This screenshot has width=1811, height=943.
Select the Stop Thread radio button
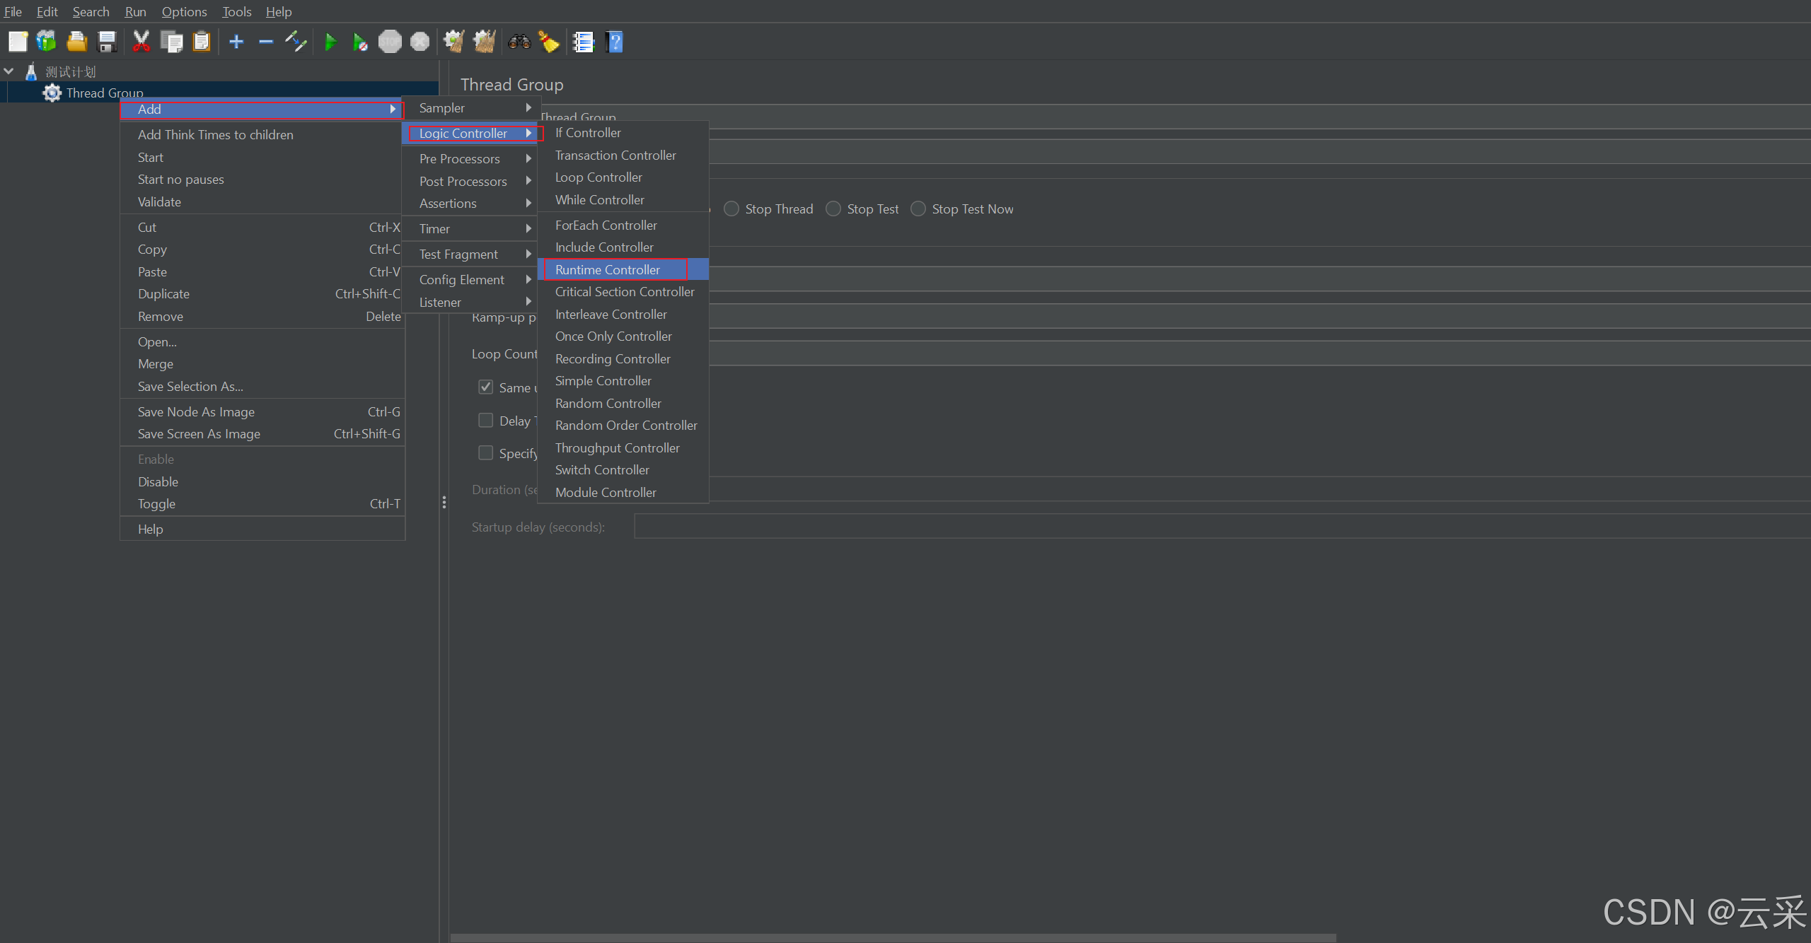click(731, 209)
